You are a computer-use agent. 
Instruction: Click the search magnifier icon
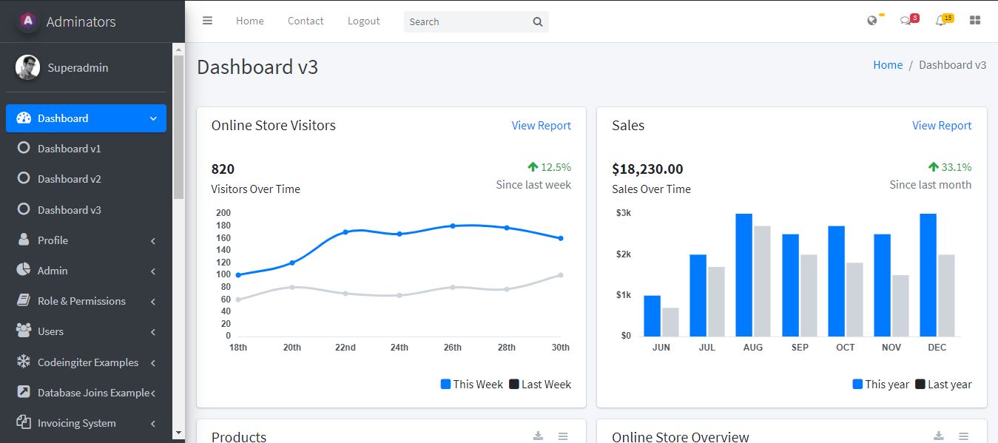538,21
